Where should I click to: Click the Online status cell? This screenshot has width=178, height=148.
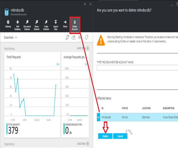click(125, 117)
